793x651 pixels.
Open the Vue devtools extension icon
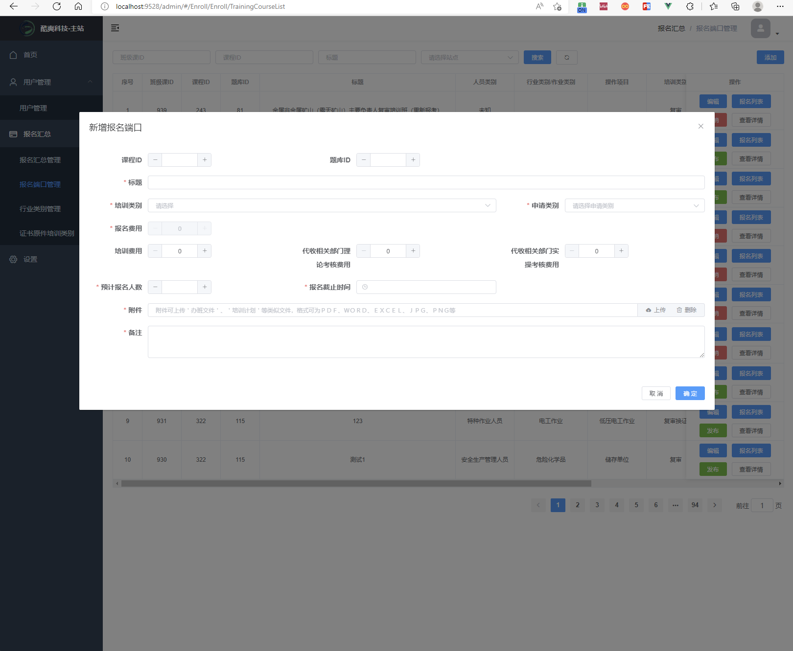(x=668, y=6)
